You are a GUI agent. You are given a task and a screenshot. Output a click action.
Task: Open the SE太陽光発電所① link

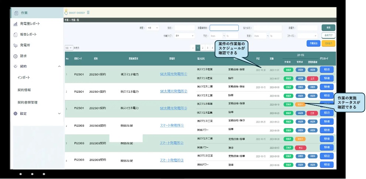[x=173, y=74]
